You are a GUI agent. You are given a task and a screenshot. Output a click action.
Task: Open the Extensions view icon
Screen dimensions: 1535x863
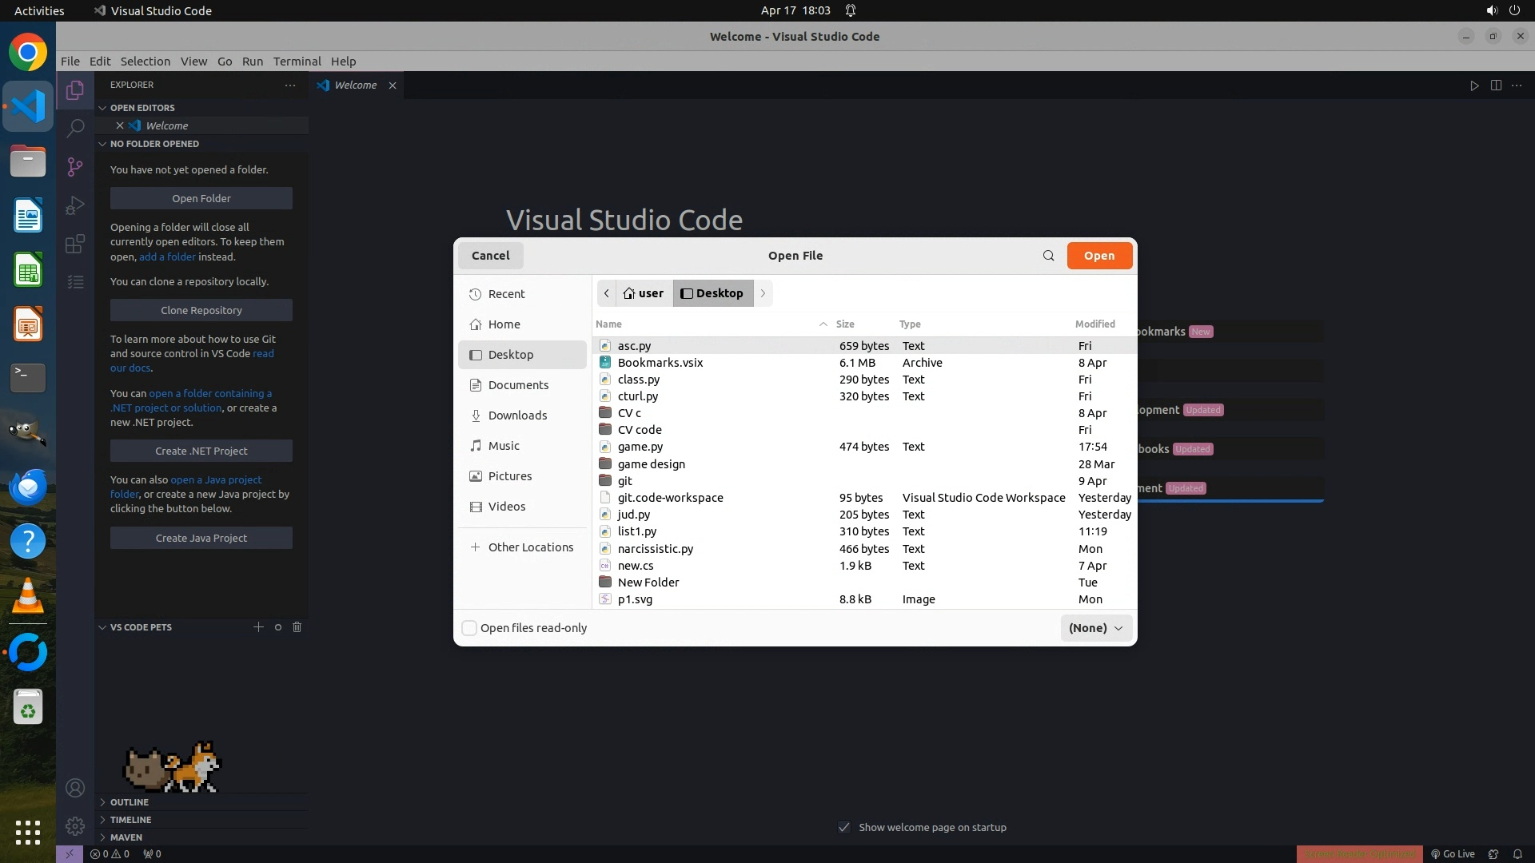(75, 244)
